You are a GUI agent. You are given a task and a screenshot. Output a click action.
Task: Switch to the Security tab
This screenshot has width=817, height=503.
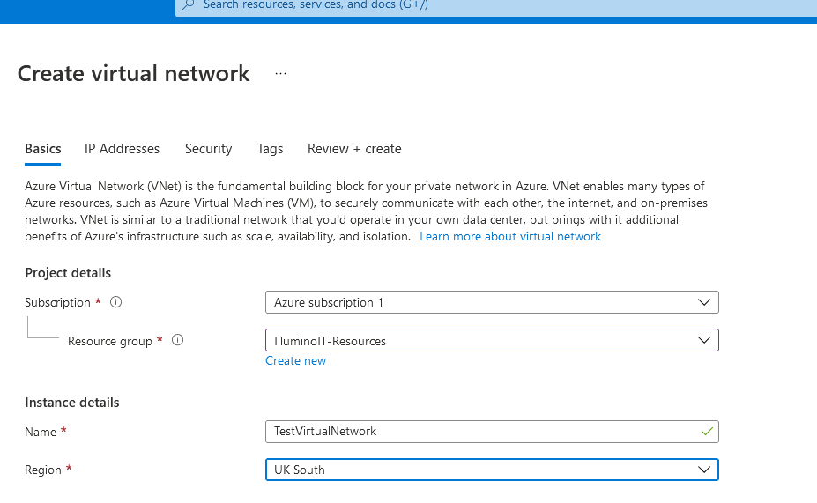[x=208, y=149]
